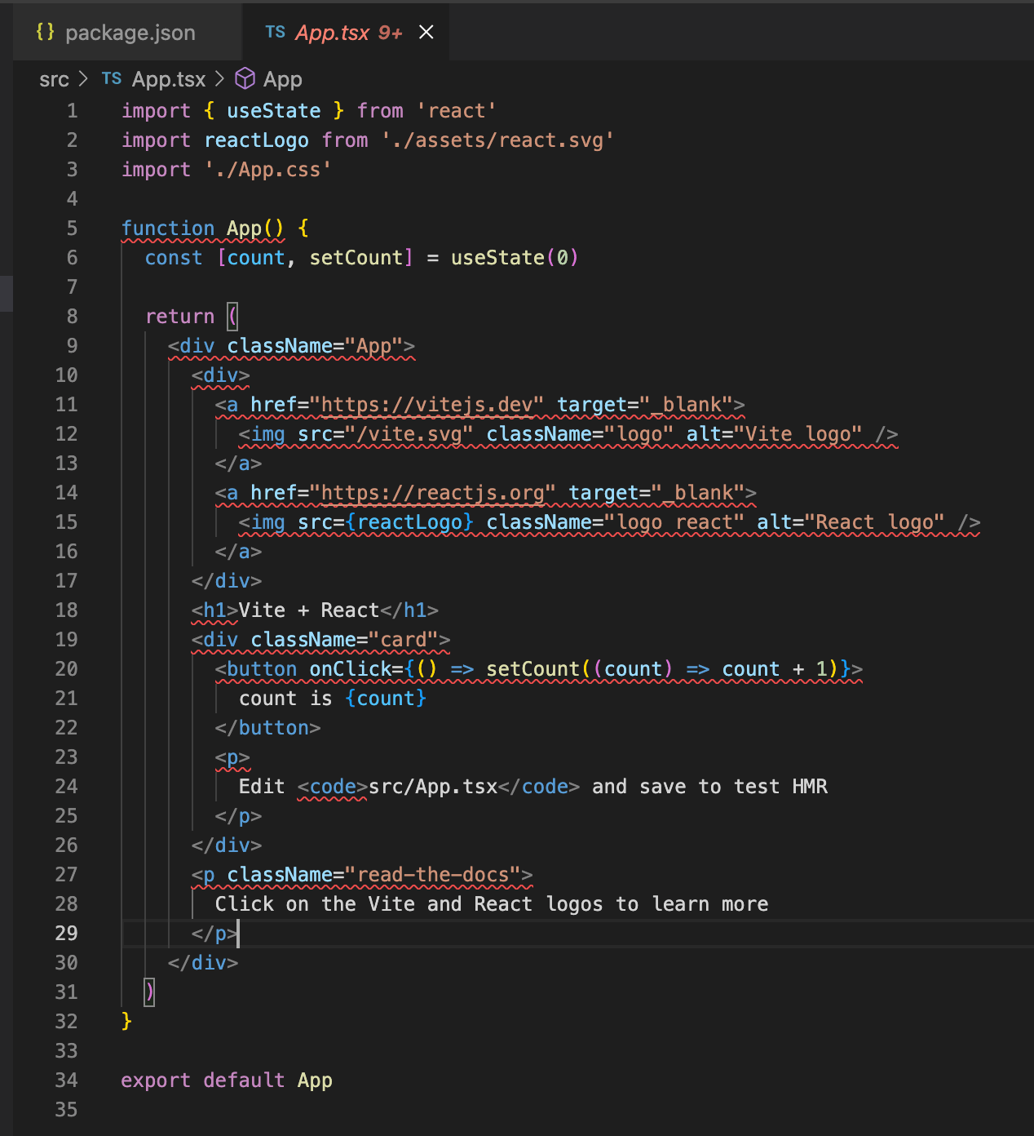Screen dimensions: 1034x1136
Task: Click line number 1 in the gutter
Action: pyautogui.click(x=73, y=111)
